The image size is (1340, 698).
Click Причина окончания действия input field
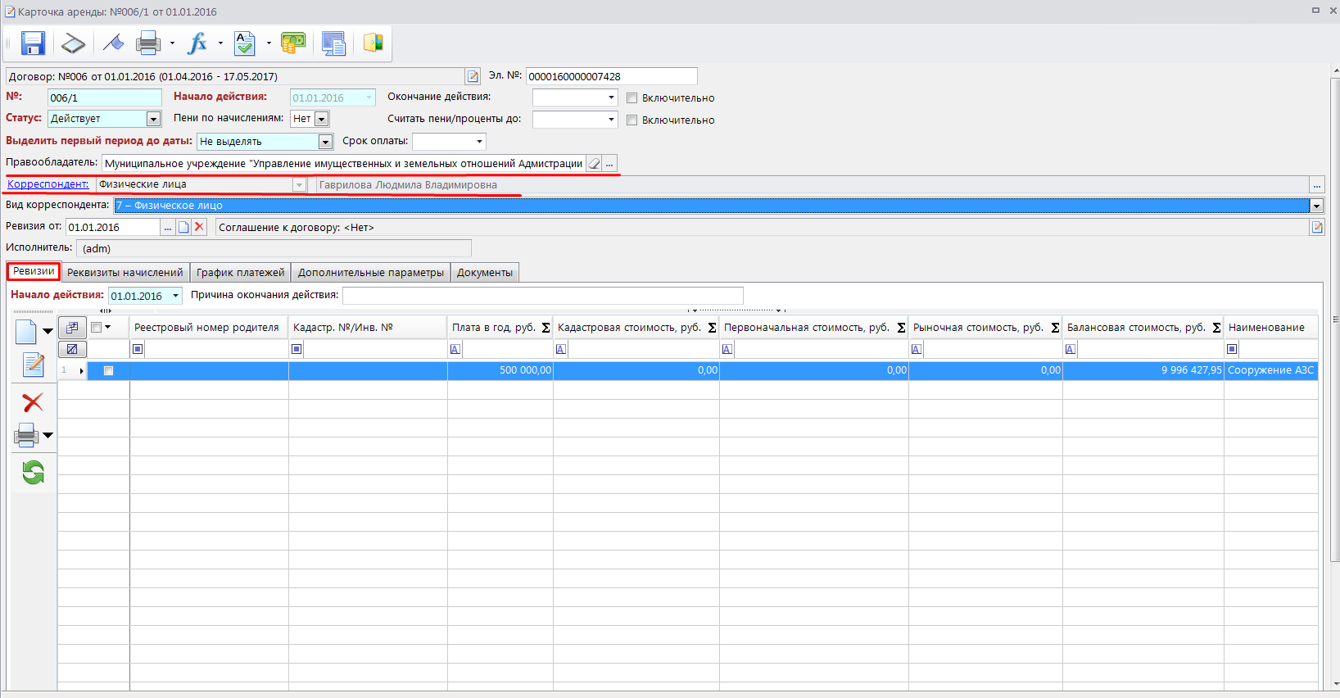pos(543,295)
